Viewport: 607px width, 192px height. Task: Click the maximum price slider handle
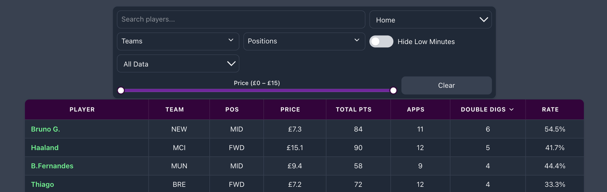click(393, 90)
